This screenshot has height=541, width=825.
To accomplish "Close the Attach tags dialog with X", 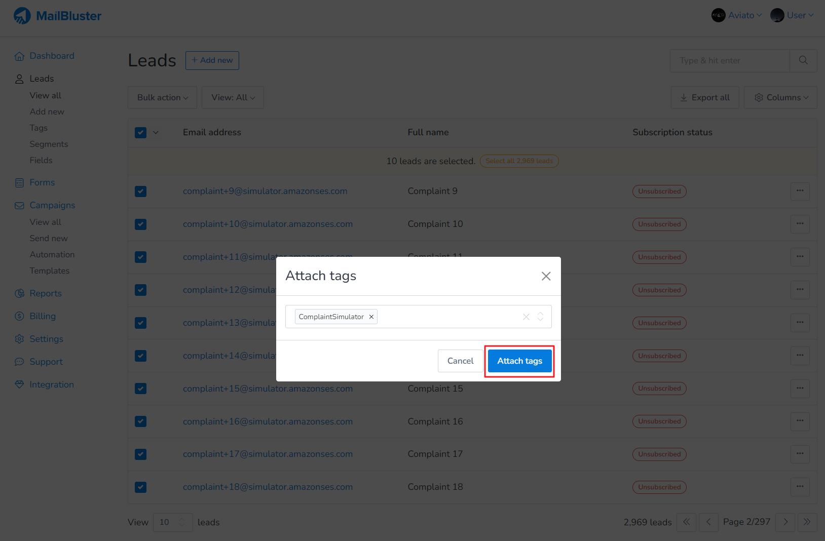I will click(546, 276).
